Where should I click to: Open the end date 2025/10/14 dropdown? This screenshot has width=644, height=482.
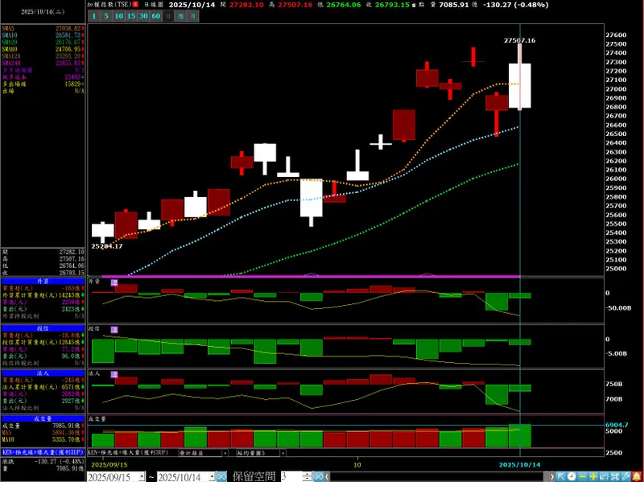(212, 477)
